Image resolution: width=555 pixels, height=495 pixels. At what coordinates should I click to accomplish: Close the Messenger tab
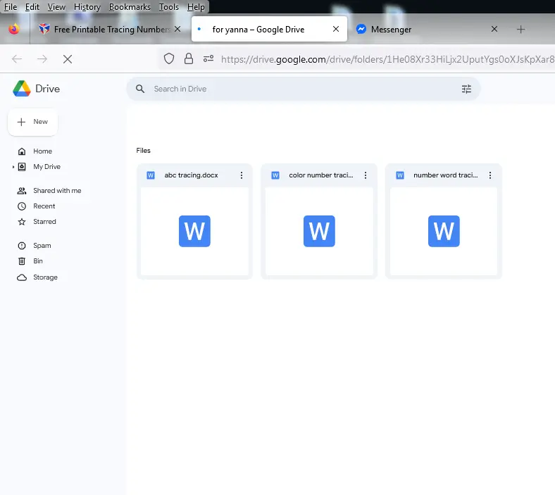coord(494,29)
